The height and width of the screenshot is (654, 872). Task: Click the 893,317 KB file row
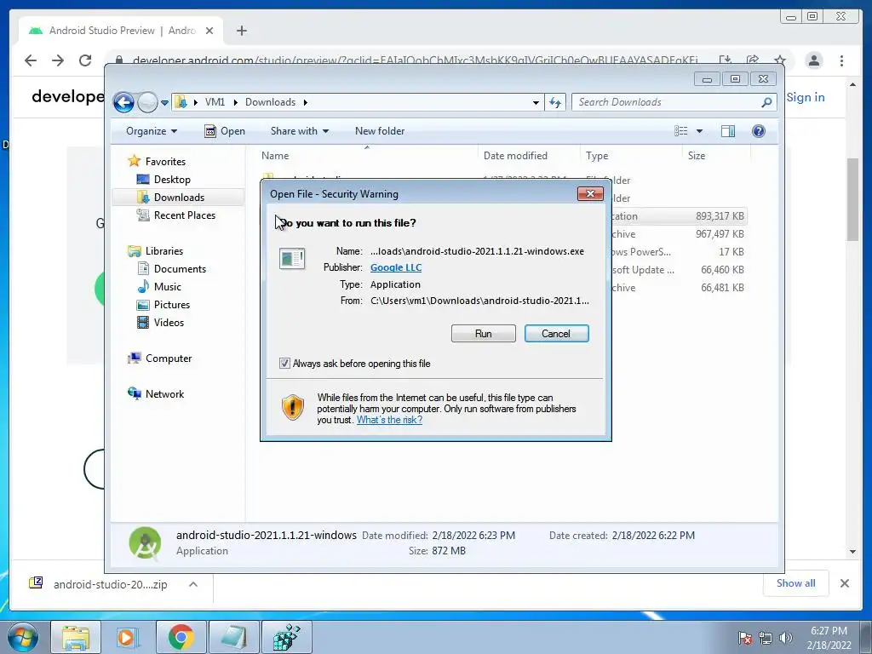[x=679, y=216]
